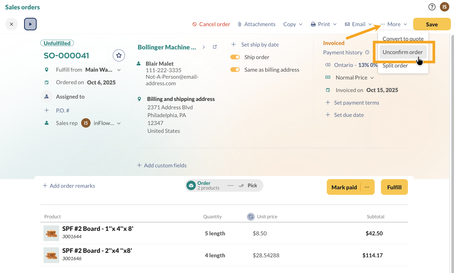This screenshot has width=454, height=273.
Task: Open the Mark paid more options ellipsis
Action: pyautogui.click(x=367, y=187)
